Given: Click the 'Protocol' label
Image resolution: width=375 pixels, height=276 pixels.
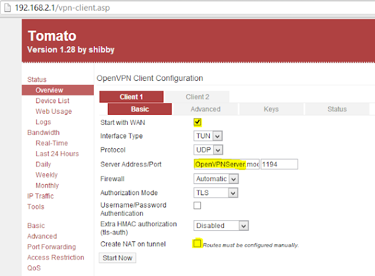Looking at the screenshot, I should [113, 149].
